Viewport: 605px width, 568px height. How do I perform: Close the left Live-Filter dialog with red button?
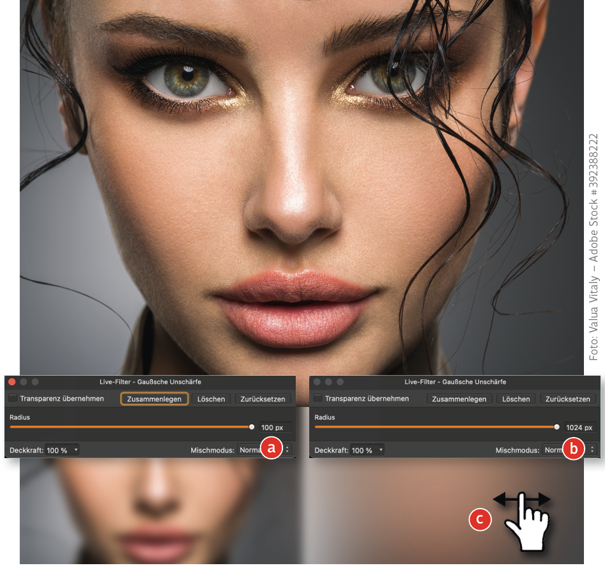point(12,381)
